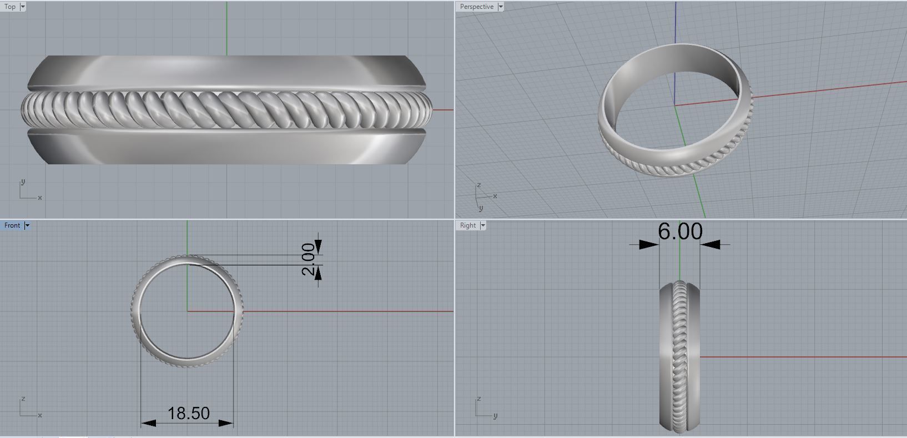The height and width of the screenshot is (438, 907).
Task: Select the 6.00 dimension text
Action: click(x=680, y=231)
